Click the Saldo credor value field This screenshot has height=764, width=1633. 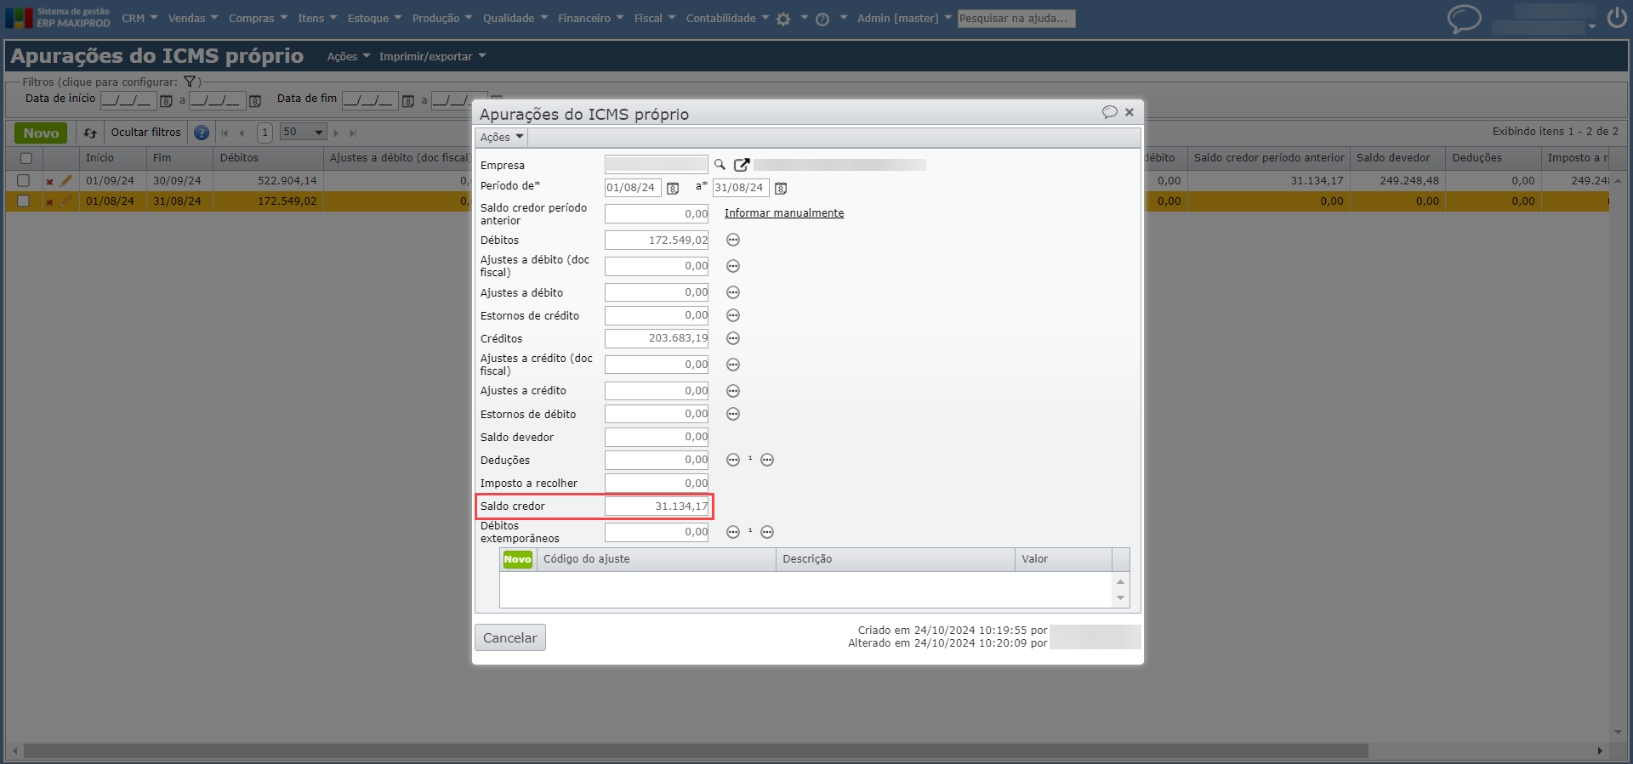coord(657,507)
